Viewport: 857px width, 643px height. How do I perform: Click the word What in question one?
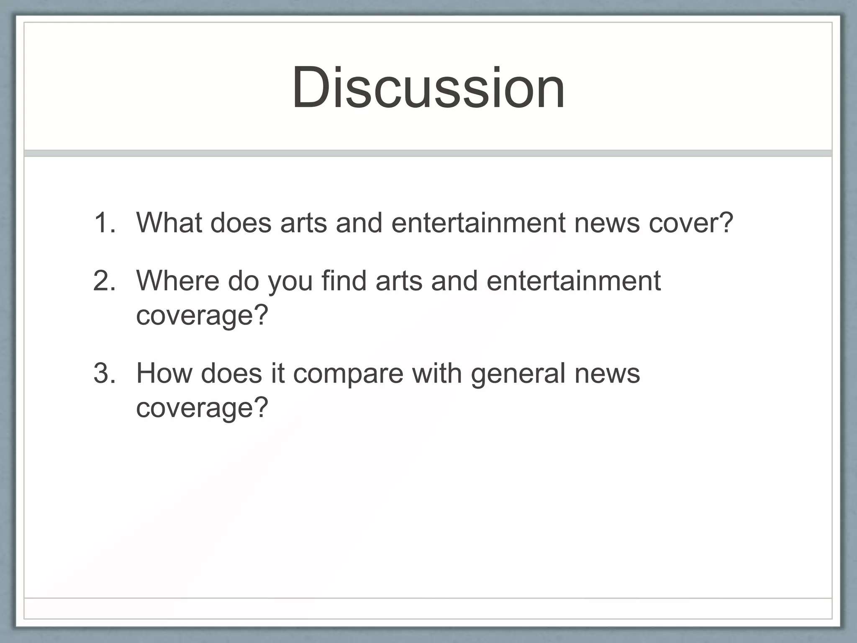pos(169,222)
